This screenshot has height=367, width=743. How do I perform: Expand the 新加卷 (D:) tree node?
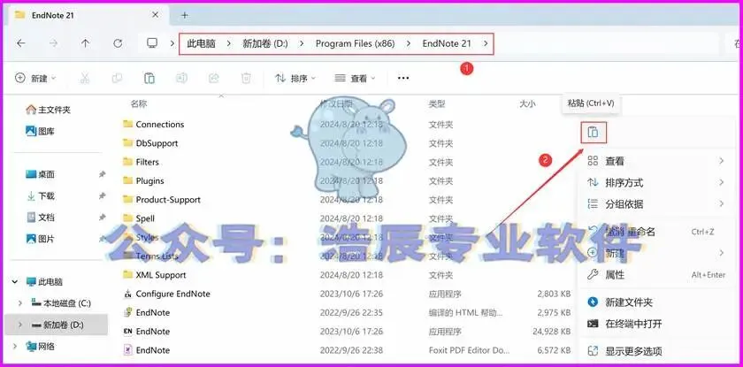coord(19,325)
